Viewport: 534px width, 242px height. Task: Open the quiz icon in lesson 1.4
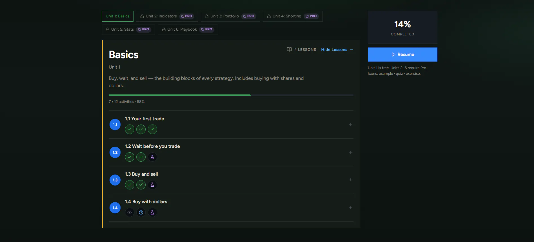click(141, 212)
